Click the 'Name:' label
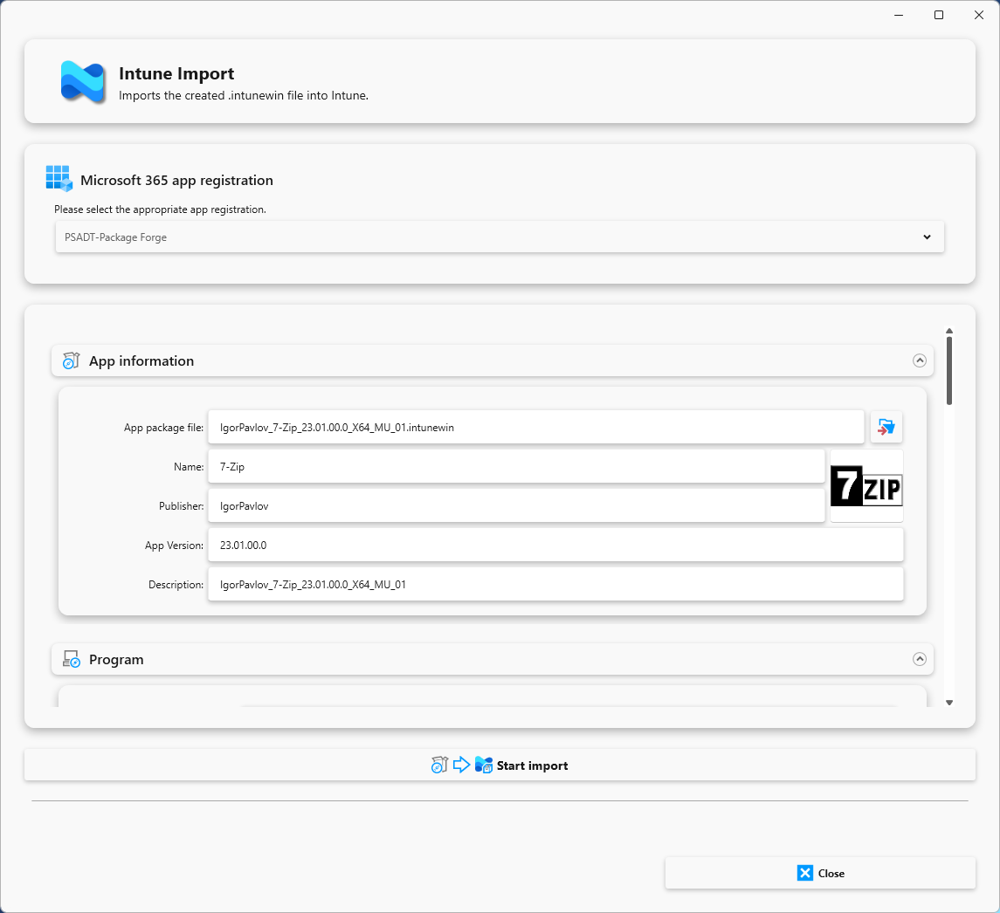This screenshot has height=913, width=1000. pyautogui.click(x=189, y=467)
